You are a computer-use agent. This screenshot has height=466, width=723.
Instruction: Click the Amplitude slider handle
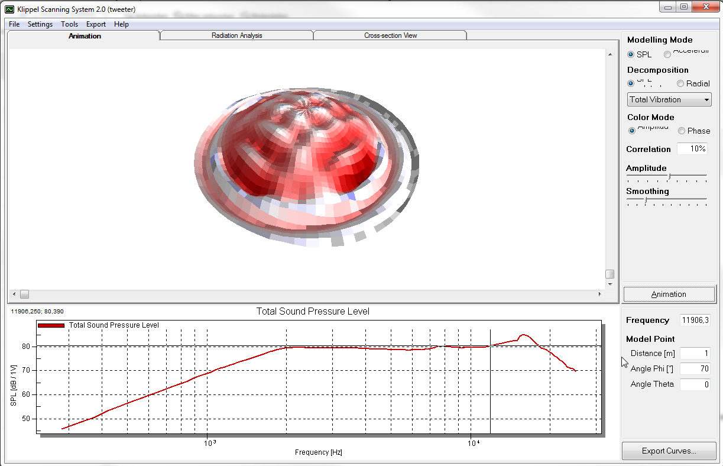point(669,176)
